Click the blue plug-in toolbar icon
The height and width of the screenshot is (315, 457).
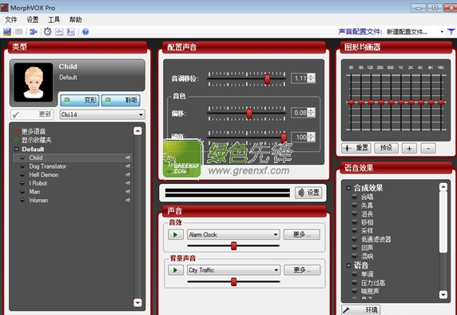(x=34, y=31)
